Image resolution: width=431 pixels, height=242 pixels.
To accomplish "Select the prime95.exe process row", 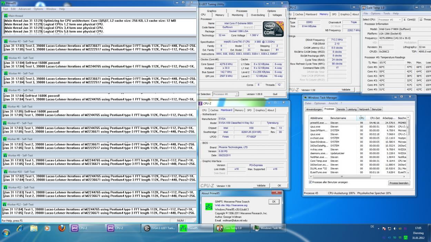I will (x=358, y=123).
